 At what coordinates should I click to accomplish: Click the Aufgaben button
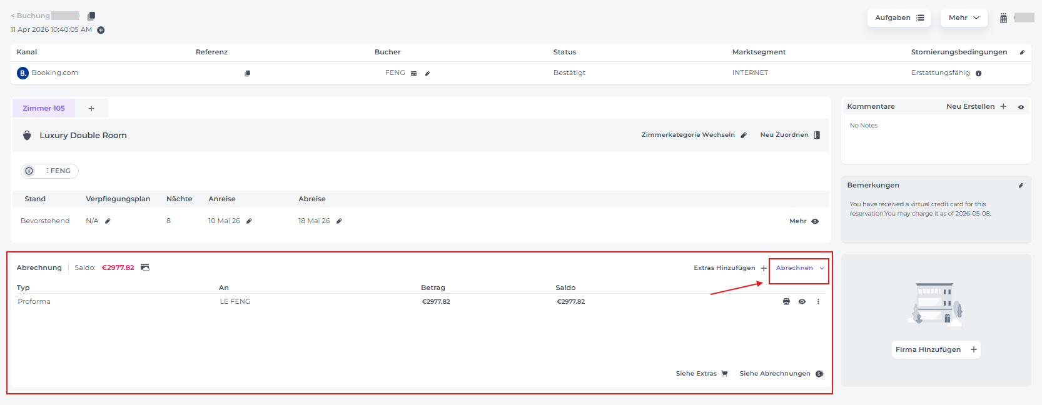tap(898, 17)
